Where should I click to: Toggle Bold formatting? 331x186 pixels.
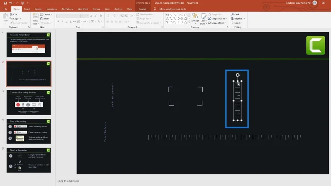[x=58, y=21]
